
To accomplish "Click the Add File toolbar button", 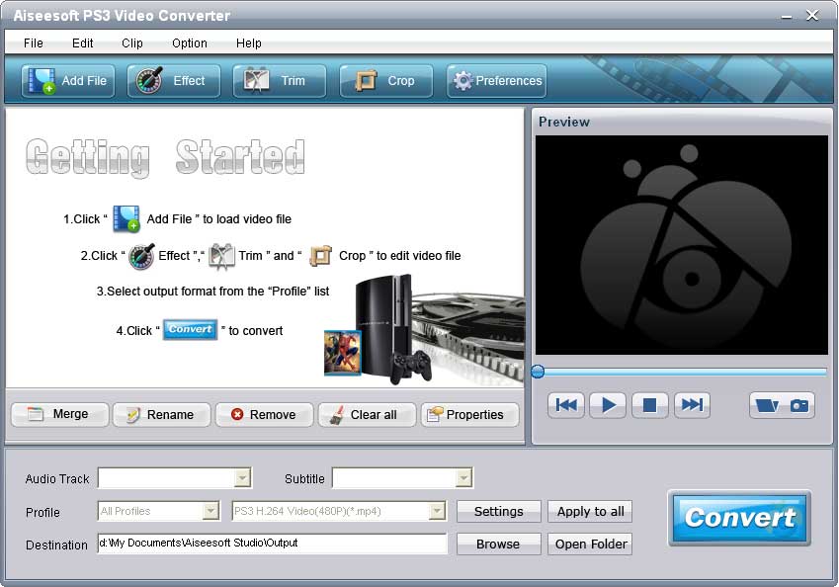I will [68, 81].
